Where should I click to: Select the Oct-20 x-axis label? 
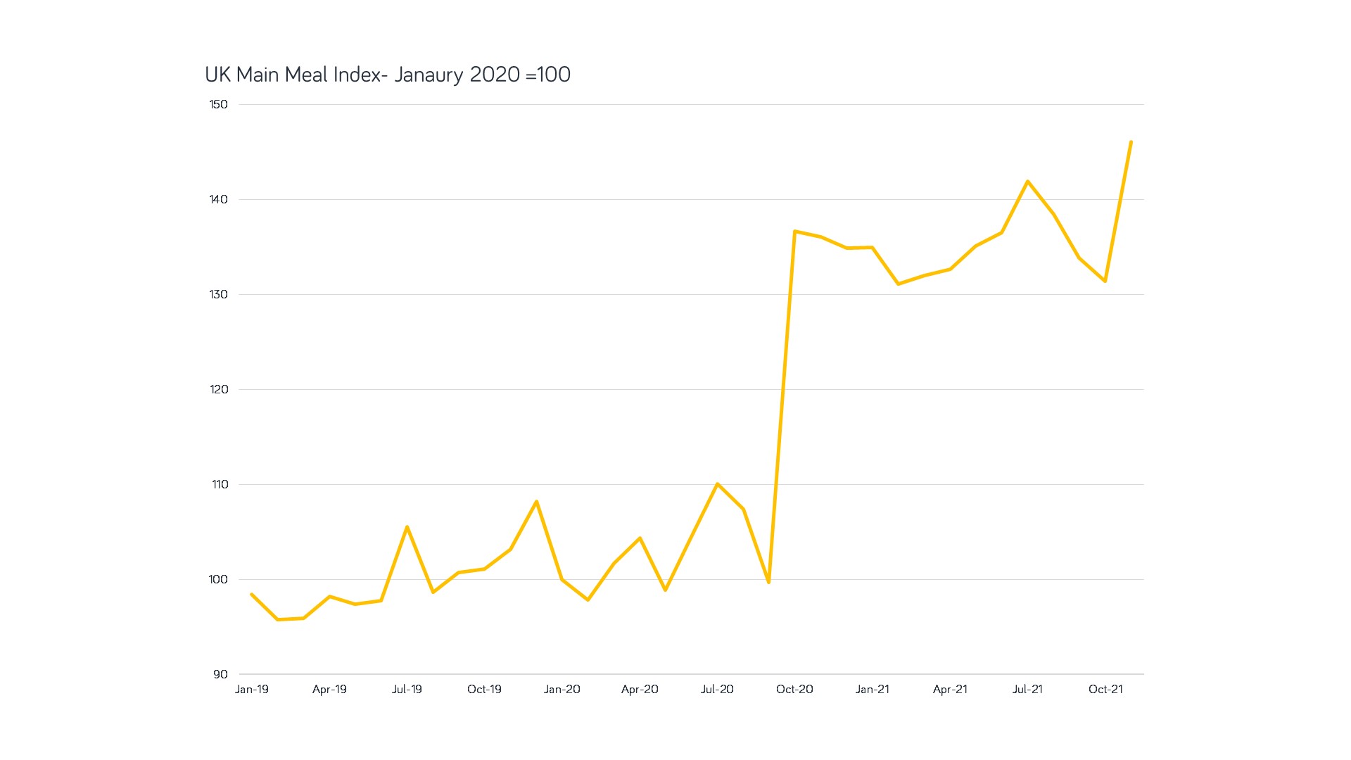794,689
